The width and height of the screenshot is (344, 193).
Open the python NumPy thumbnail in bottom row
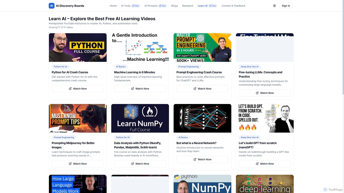(x=202, y=184)
